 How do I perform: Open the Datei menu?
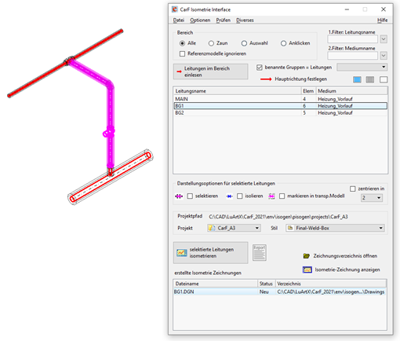point(179,20)
